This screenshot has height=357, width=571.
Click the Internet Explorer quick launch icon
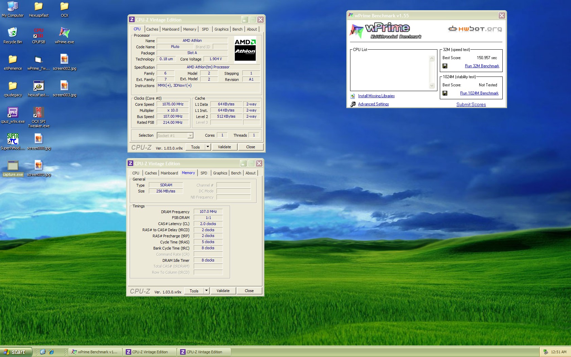tap(51, 352)
